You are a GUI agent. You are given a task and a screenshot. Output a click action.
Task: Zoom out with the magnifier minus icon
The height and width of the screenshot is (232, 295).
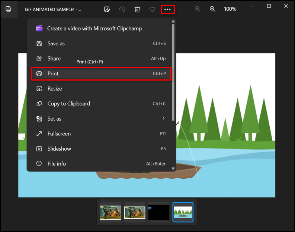point(197,9)
